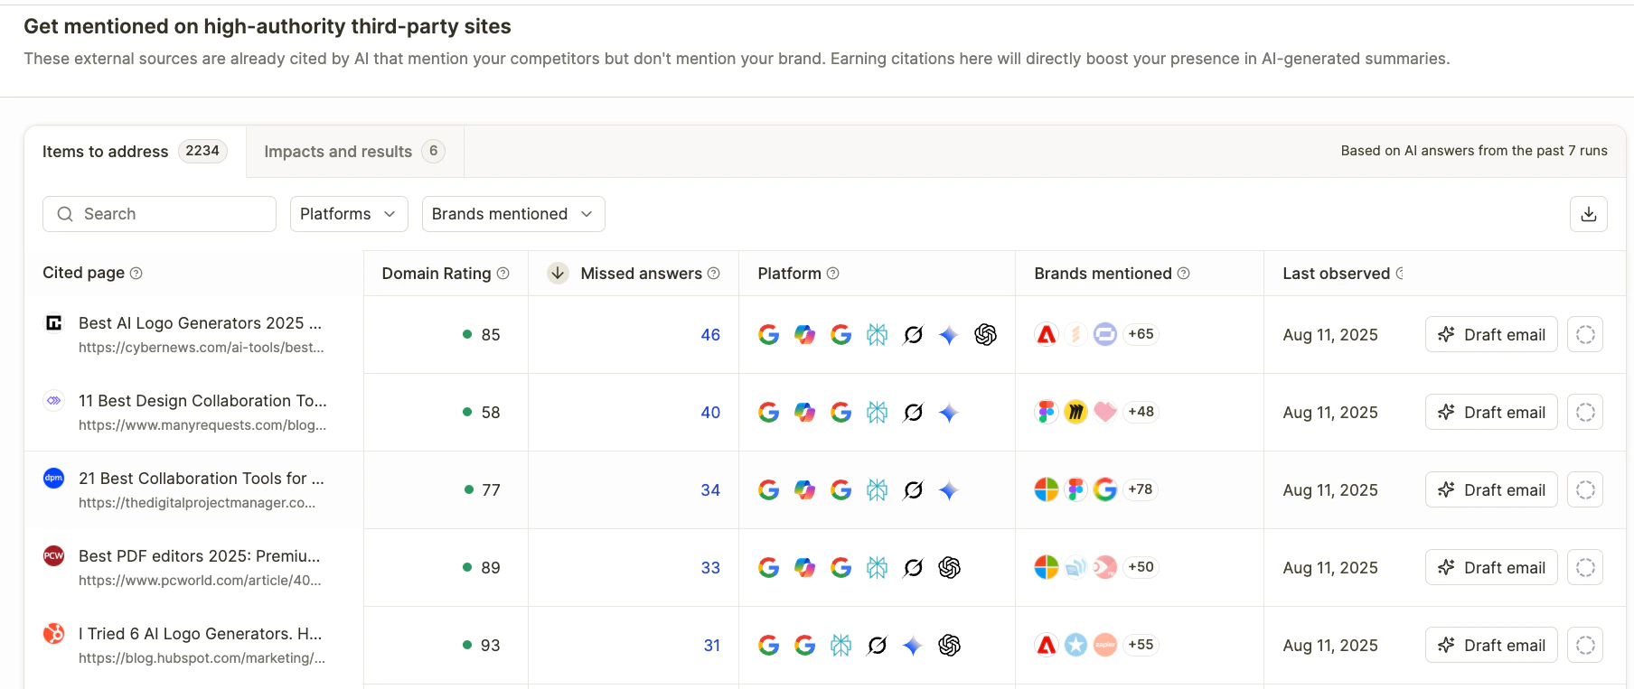Screen dimensions: 1634x689
Task: Click the Brands mentioned column help icon
Action: [1184, 274]
